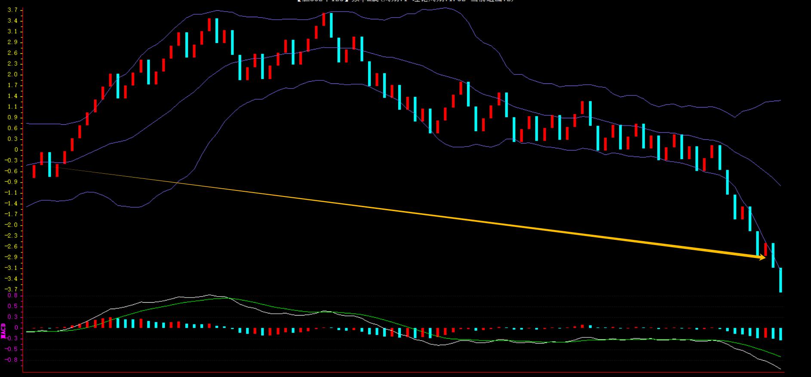Click the left end of lower Bollinger band
The width and height of the screenshot is (811, 377).
point(27,207)
